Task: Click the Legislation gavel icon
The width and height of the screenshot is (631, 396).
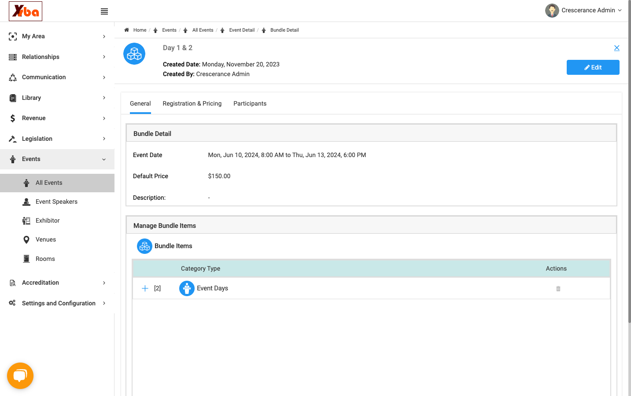Action: [x=13, y=139]
